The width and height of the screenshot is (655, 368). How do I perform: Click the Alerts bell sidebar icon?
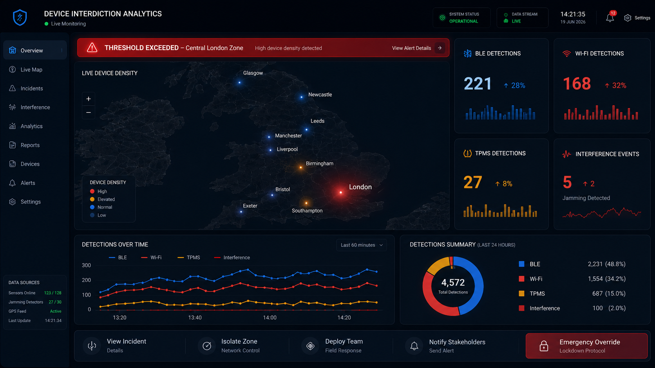tap(13, 183)
